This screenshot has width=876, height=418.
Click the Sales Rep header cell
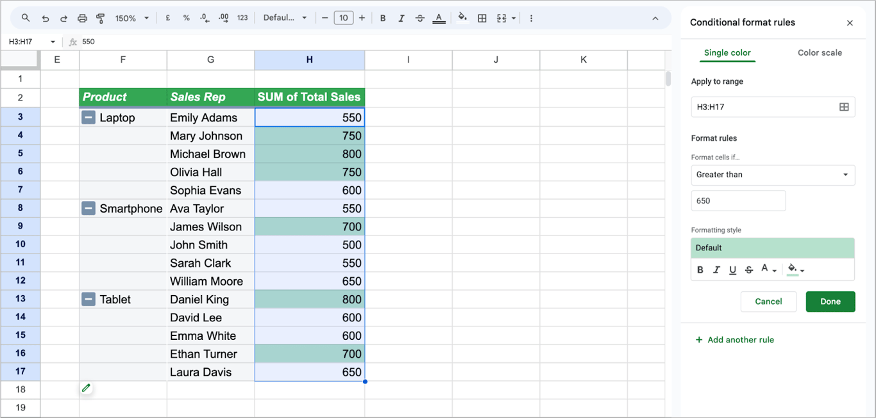click(x=211, y=97)
